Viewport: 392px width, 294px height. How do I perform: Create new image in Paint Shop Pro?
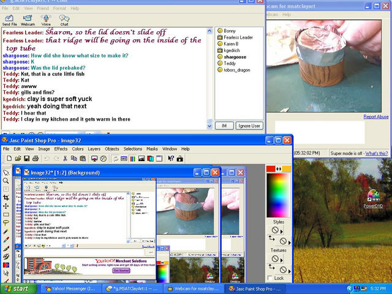tap(9, 159)
